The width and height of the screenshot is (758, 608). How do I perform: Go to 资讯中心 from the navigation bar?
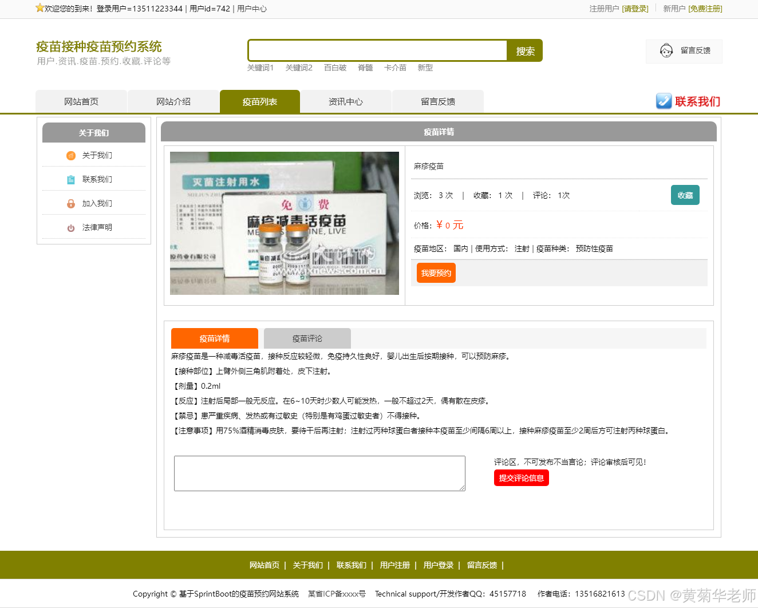[x=346, y=101]
